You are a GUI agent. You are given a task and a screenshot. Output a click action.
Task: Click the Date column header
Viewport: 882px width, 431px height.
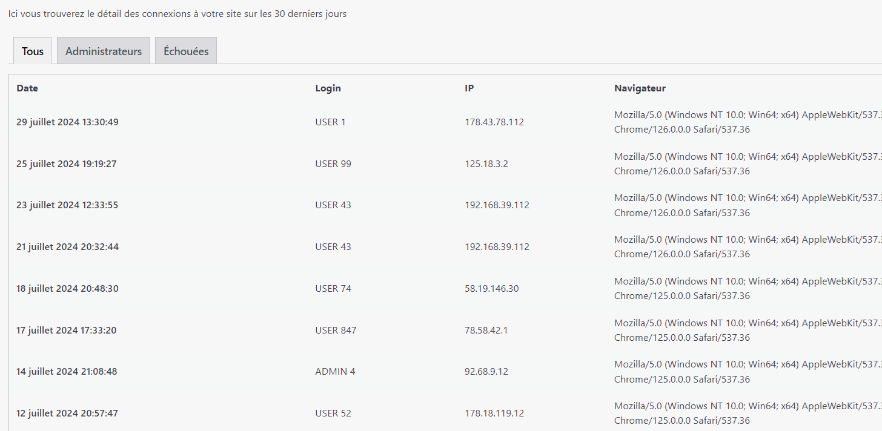27,88
